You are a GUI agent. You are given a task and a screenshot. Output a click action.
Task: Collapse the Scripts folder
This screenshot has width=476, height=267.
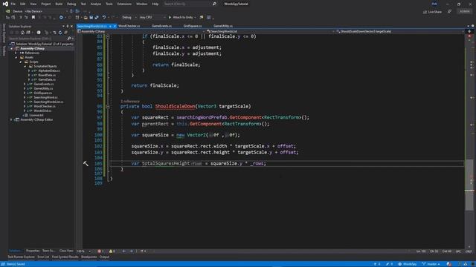click(21, 62)
